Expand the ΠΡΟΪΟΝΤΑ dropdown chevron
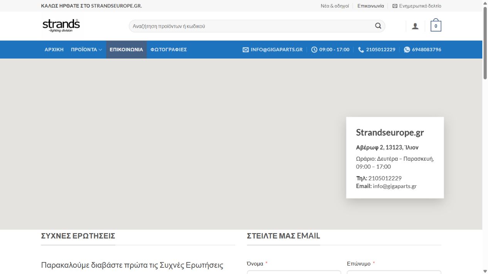This screenshot has width=488, height=274. [x=100, y=50]
